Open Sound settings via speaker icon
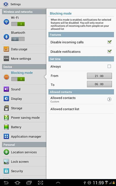The image size is (116, 186). pyautogui.click(x=6, y=89)
